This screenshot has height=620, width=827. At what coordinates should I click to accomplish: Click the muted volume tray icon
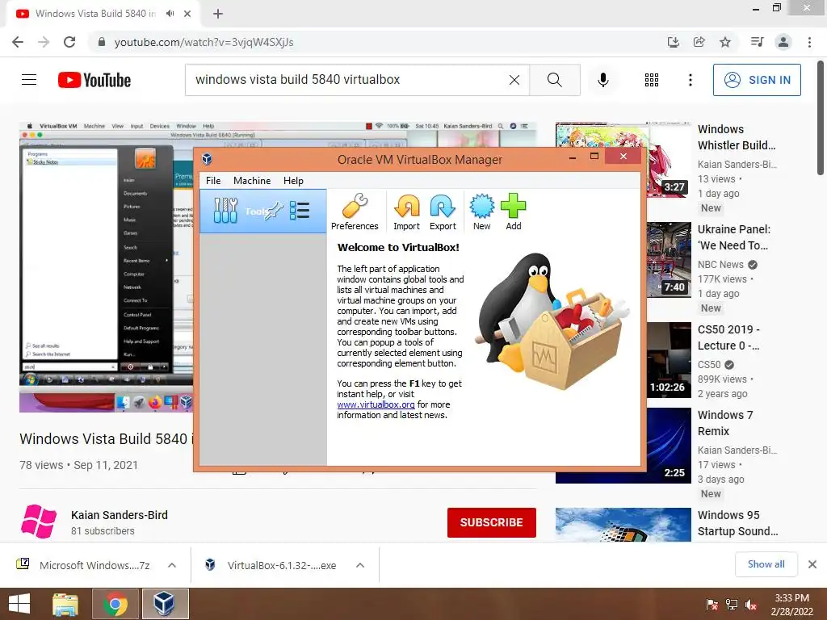(x=751, y=604)
